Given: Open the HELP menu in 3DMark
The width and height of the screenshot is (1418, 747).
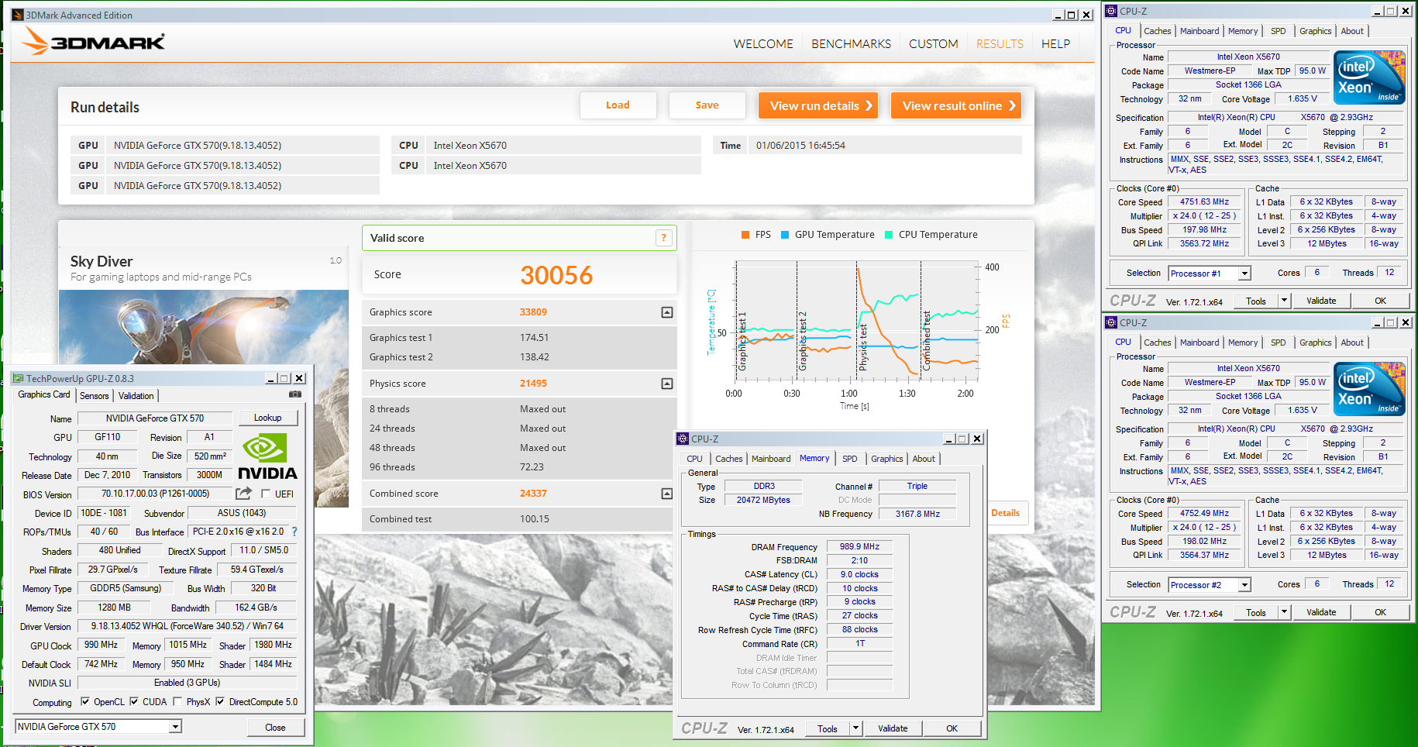Looking at the screenshot, I should point(1055,44).
